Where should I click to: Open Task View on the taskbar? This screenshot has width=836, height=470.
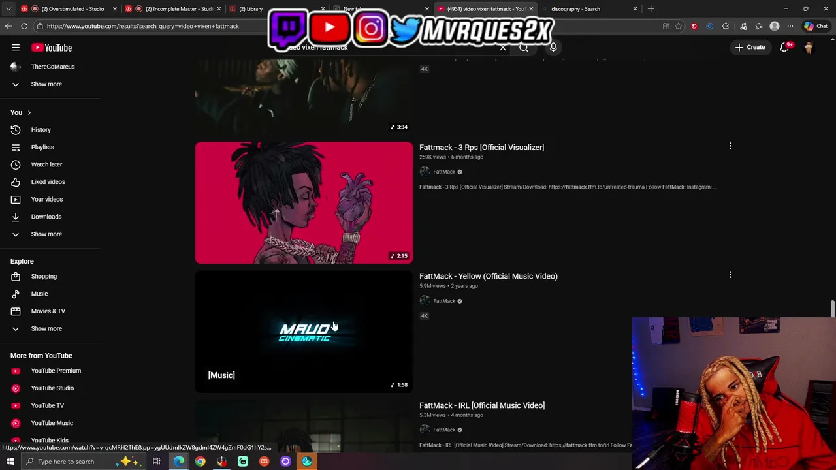click(157, 462)
